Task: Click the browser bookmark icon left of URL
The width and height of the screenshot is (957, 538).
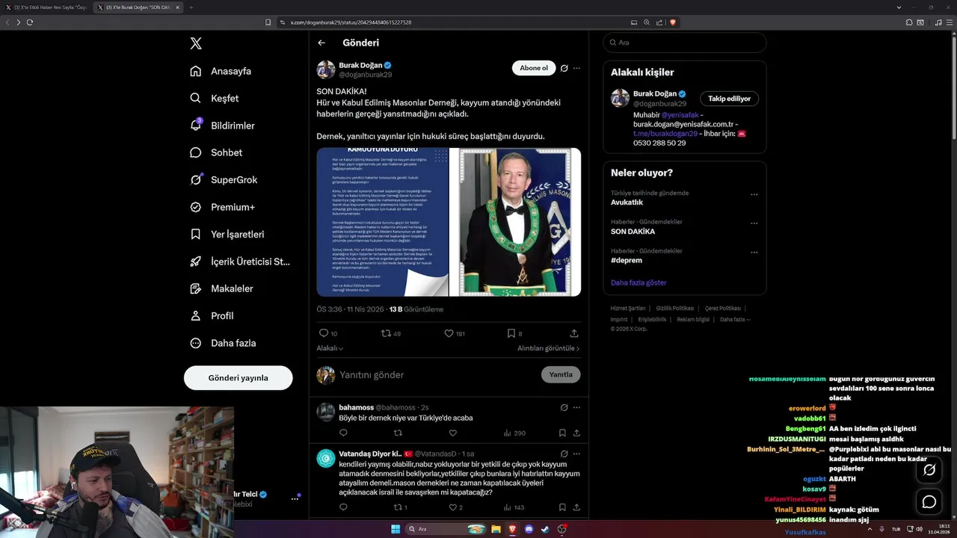Action: pos(268,22)
